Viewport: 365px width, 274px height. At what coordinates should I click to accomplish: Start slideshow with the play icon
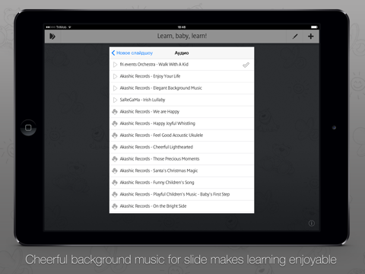click(52, 37)
